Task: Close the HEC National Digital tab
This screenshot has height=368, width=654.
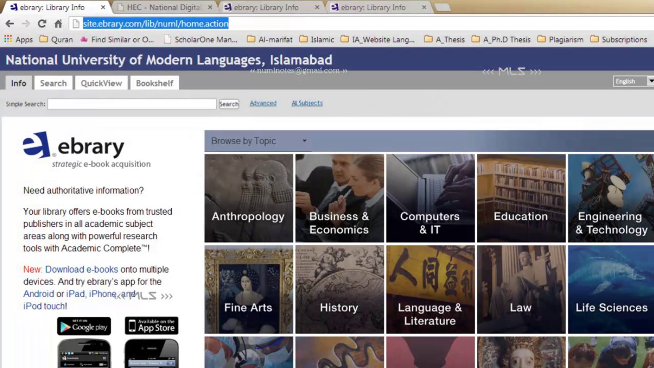Action: tap(210, 7)
